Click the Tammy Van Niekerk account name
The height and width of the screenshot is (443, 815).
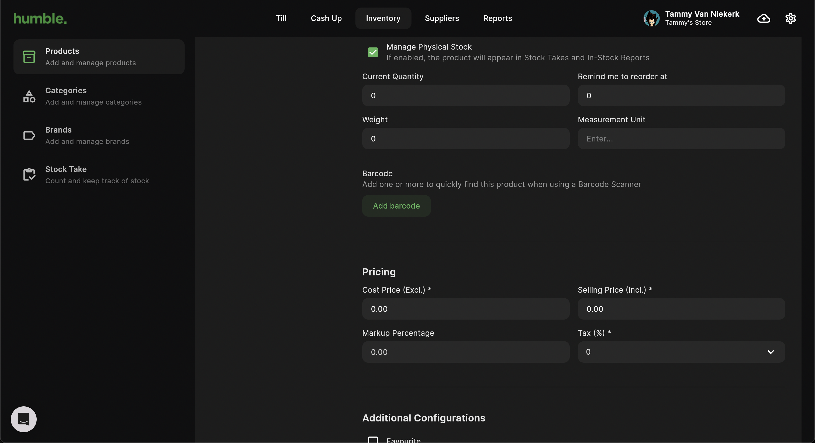[x=702, y=14]
